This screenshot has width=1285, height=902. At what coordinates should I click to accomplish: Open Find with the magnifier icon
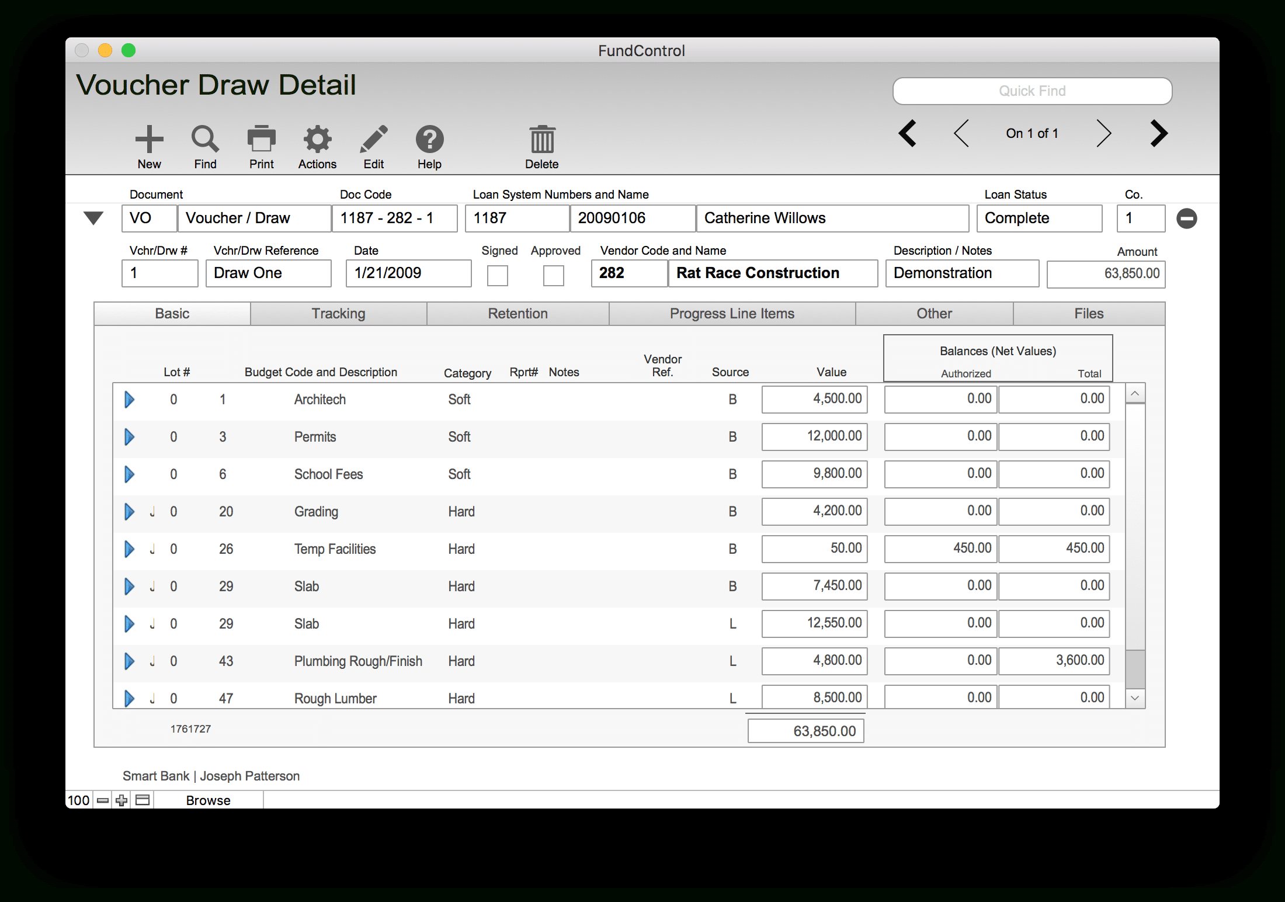(205, 139)
